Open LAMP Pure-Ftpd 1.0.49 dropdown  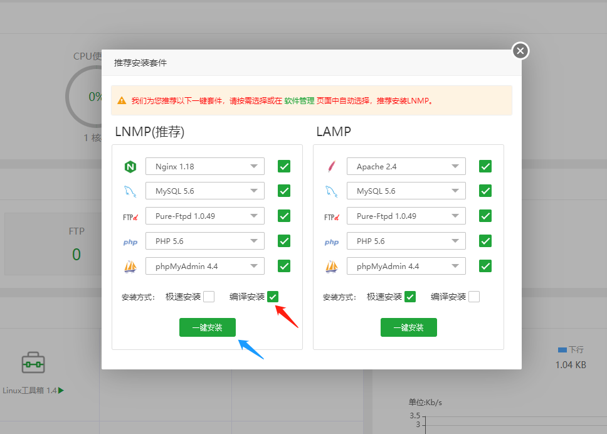click(x=406, y=216)
